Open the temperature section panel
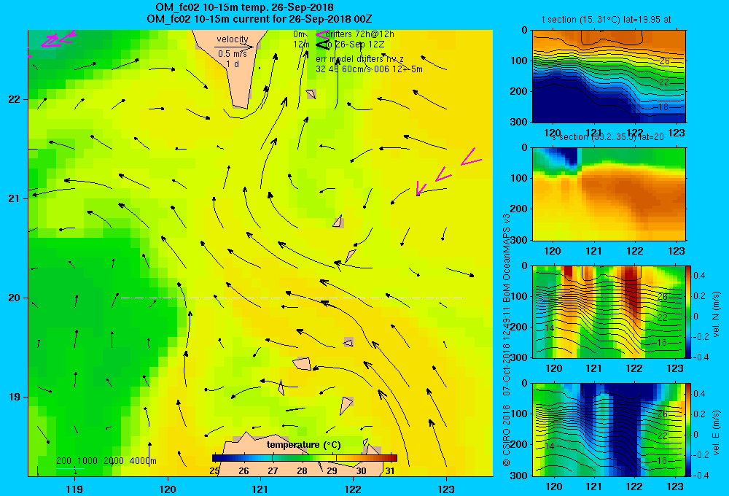Screen dimensions: 729x496 (x=609, y=77)
